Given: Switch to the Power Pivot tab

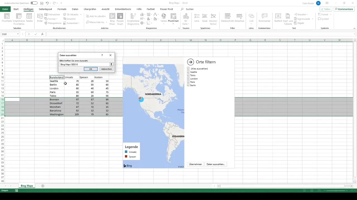Looking at the screenshot, I should pos(167,9).
